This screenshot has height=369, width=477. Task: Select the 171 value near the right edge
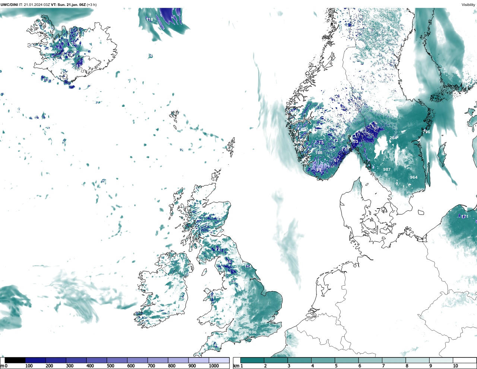(x=465, y=216)
